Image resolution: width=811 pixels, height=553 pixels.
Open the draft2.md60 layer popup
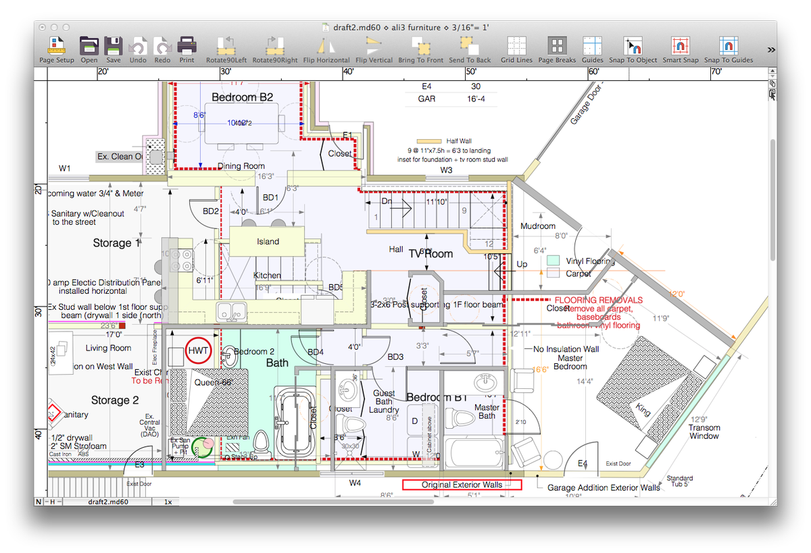[108, 502]
